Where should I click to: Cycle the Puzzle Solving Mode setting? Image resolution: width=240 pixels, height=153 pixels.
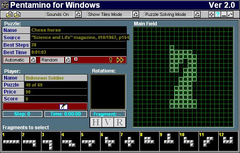click(x=197, y=14)
